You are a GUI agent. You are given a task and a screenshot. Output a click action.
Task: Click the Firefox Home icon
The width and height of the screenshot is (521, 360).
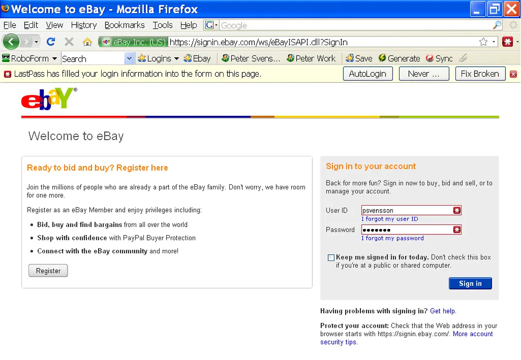pyautogui.click(x=87, y=42)
